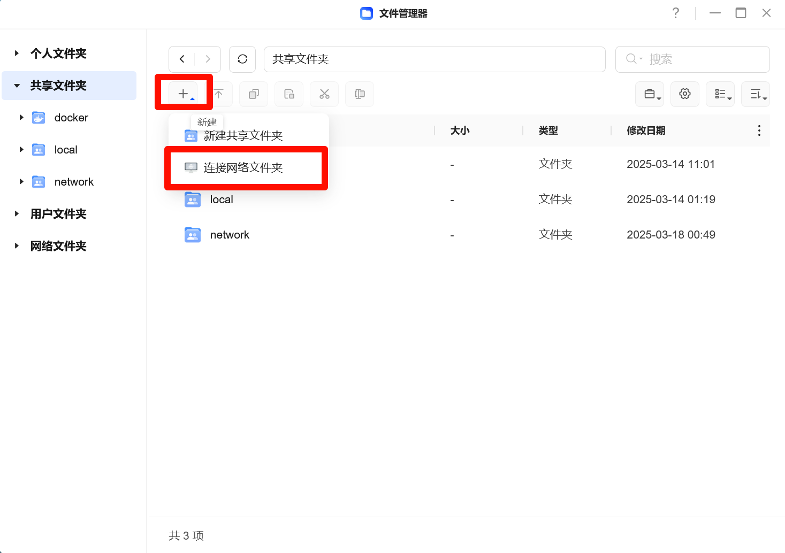Choose 新建共享文件夹 from the menu

pyautogui.click(x=248, y=136)
